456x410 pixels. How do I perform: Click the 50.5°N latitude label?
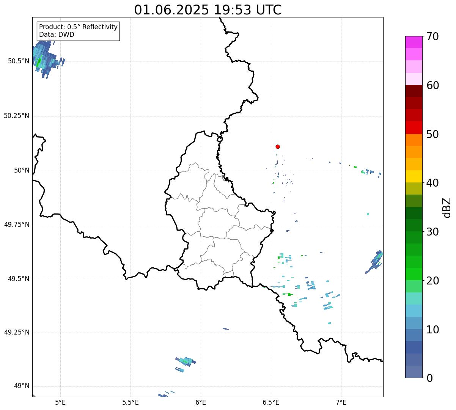[x=19, y=61]
